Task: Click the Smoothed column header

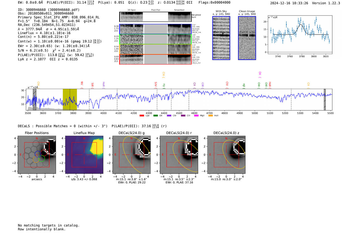Action: 179,10
